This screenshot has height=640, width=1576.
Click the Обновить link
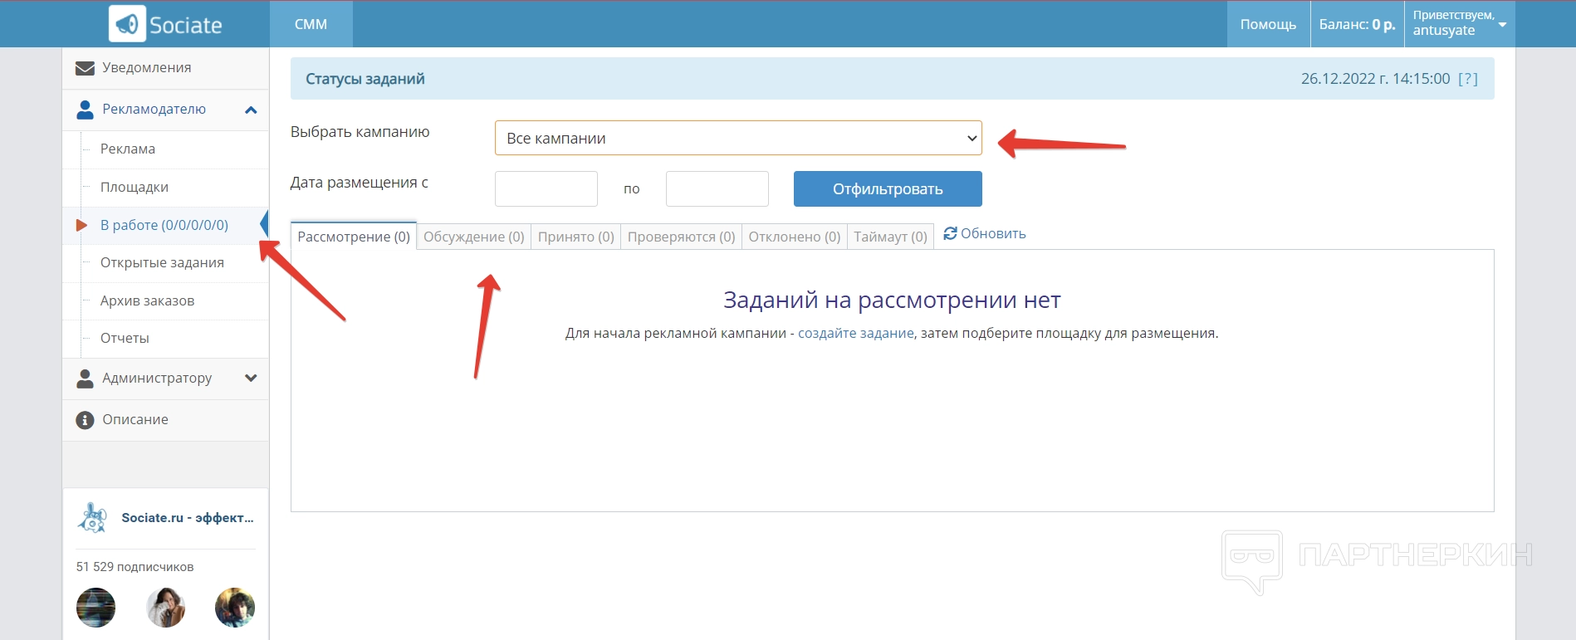(993, 233)
